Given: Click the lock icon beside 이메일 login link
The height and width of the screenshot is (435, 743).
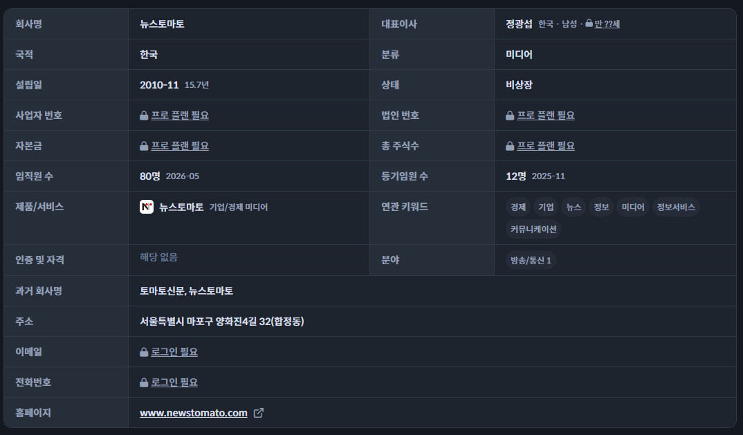Looking at the screenshot, I should (x=144, y=352).
